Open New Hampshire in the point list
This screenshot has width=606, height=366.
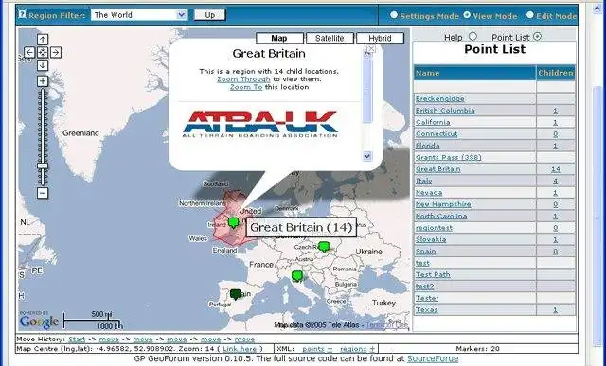(x=443, y=204)
